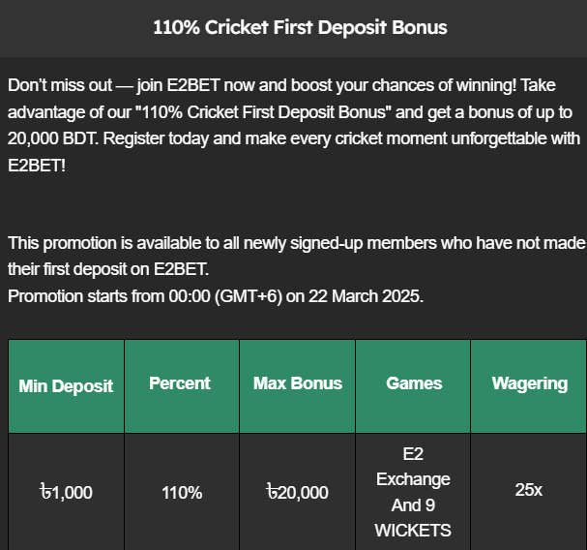Click the 110% percent cell

point(182,492)
